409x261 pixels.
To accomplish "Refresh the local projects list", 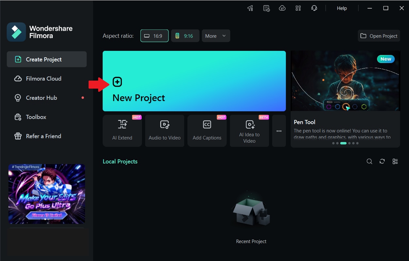I will pyautogui.click(x=382, y=161).
